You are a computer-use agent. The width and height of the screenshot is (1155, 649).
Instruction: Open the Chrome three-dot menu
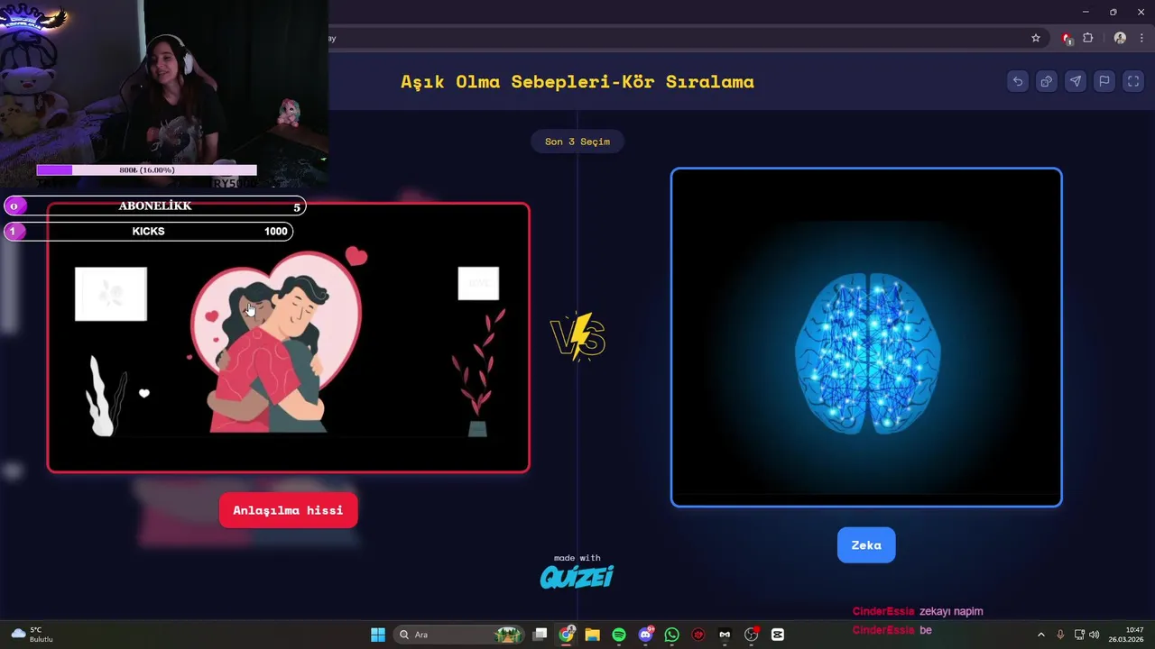tap(1141, 38)
